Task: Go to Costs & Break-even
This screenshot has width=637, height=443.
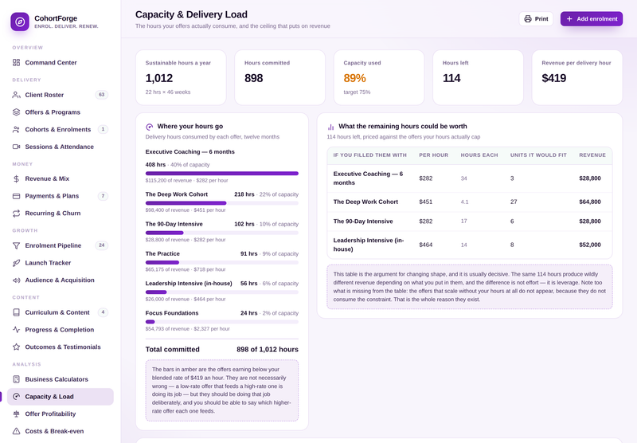Action: tap(61, 431)
